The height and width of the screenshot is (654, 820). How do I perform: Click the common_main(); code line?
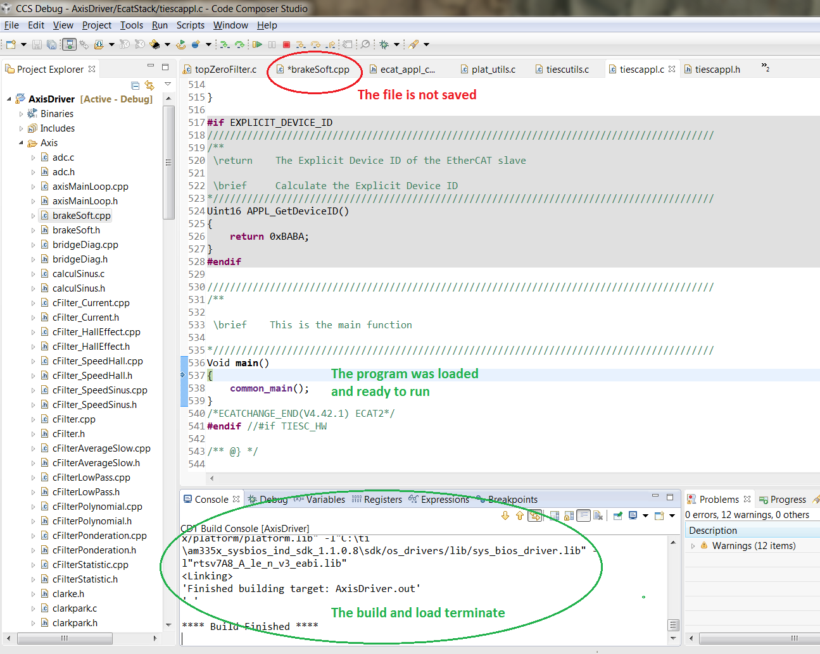[x=270, y=388]
